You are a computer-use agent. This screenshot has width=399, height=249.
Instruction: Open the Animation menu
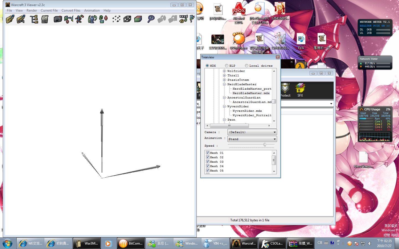point(92,11)
